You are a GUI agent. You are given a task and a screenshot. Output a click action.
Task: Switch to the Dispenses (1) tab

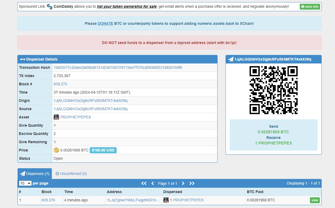(35, 174)
